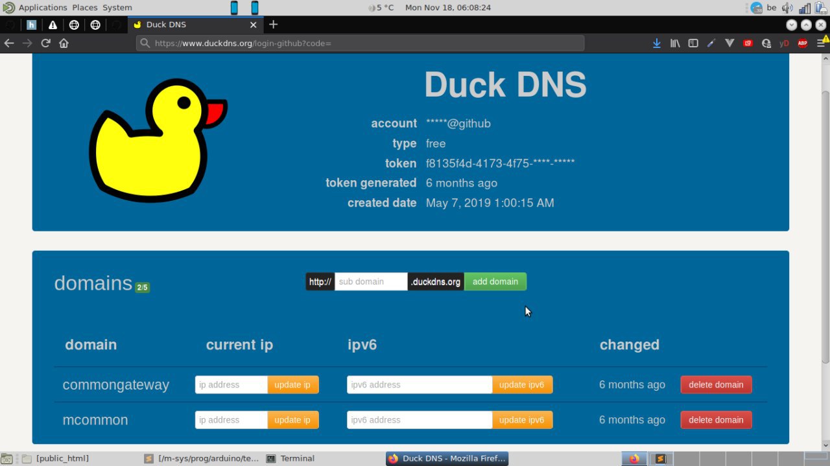Click ipv6 address field for mcommon

[420, 420]
